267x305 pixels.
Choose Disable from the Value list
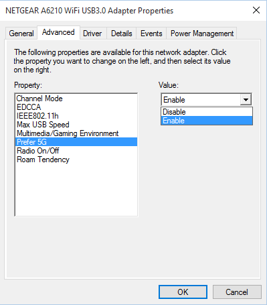tap(207, 112)
